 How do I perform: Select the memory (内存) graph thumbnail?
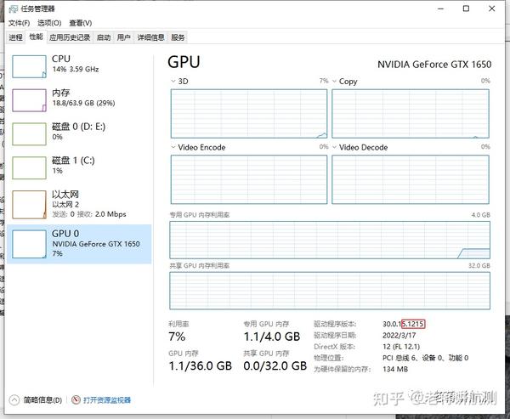pyautogui.click(x=29, y=100)
